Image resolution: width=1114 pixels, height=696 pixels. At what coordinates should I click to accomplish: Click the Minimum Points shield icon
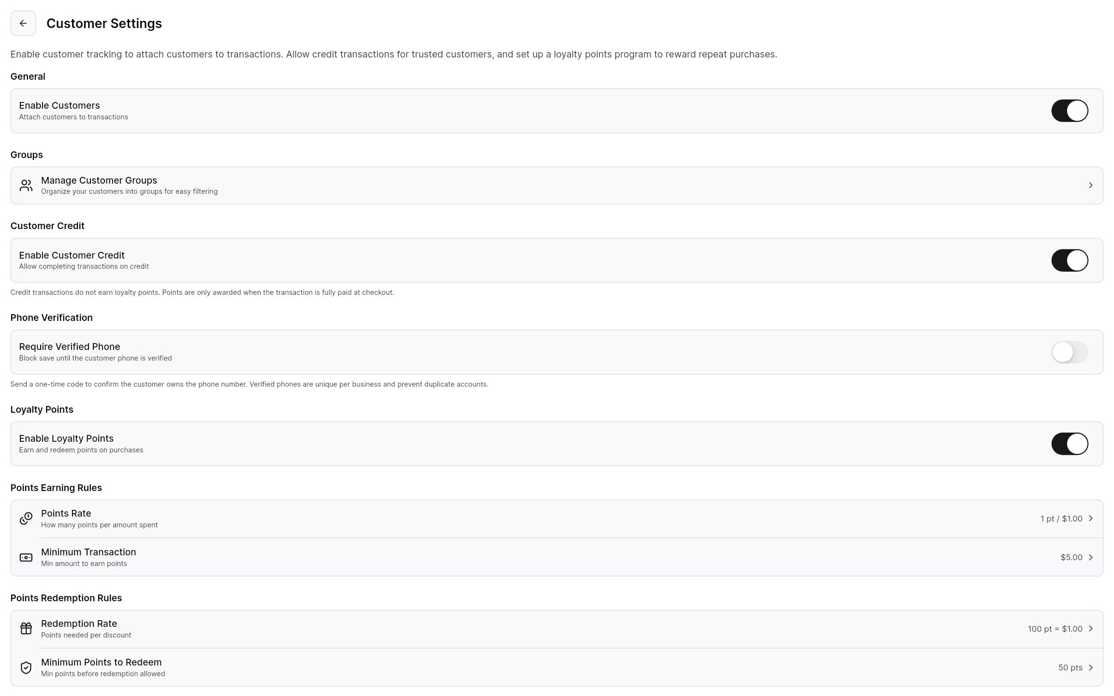[26, 667]
